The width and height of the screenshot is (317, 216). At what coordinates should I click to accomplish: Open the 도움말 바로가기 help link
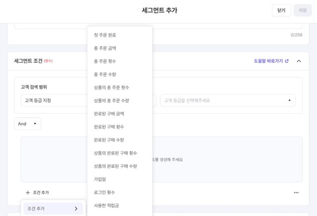click(268, 61)
